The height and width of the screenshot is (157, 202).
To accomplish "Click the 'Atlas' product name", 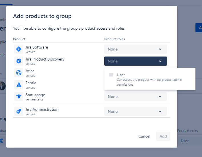I will (30, 71).
